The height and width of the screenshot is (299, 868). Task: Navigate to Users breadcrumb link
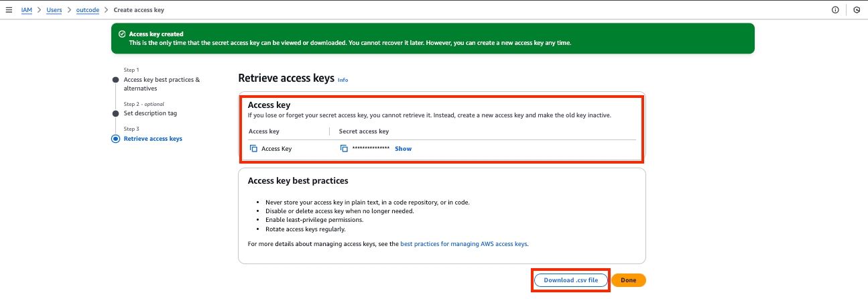point(54,10)
